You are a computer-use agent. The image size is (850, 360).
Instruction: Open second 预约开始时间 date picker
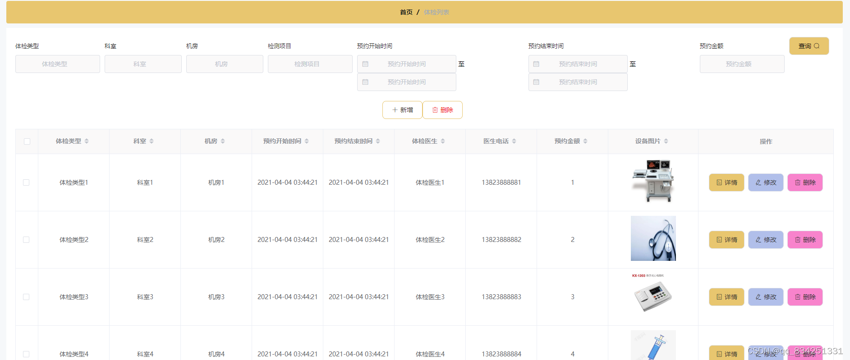click(x=406, y=82)
